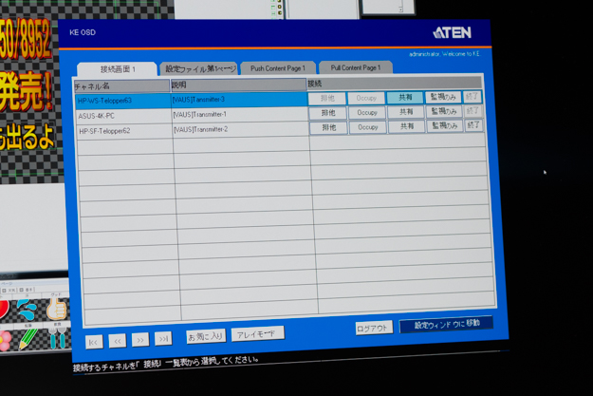
Task: Jump to last page with >>| button
Action: click(163, 337)
